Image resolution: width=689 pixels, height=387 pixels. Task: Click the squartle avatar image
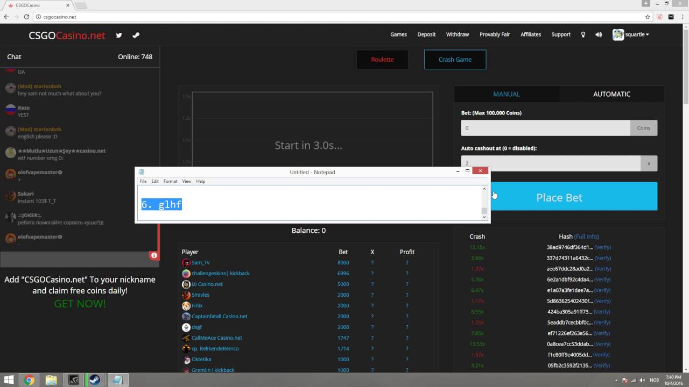pos(618,34)
